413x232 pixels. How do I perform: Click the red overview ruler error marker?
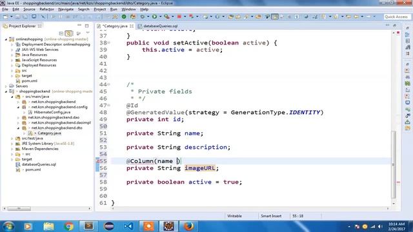[x=398, y=182]
